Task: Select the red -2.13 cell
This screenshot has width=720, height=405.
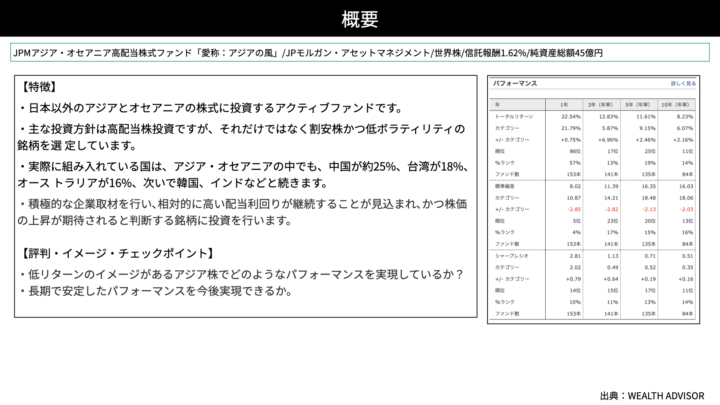Action: (649, 210)
